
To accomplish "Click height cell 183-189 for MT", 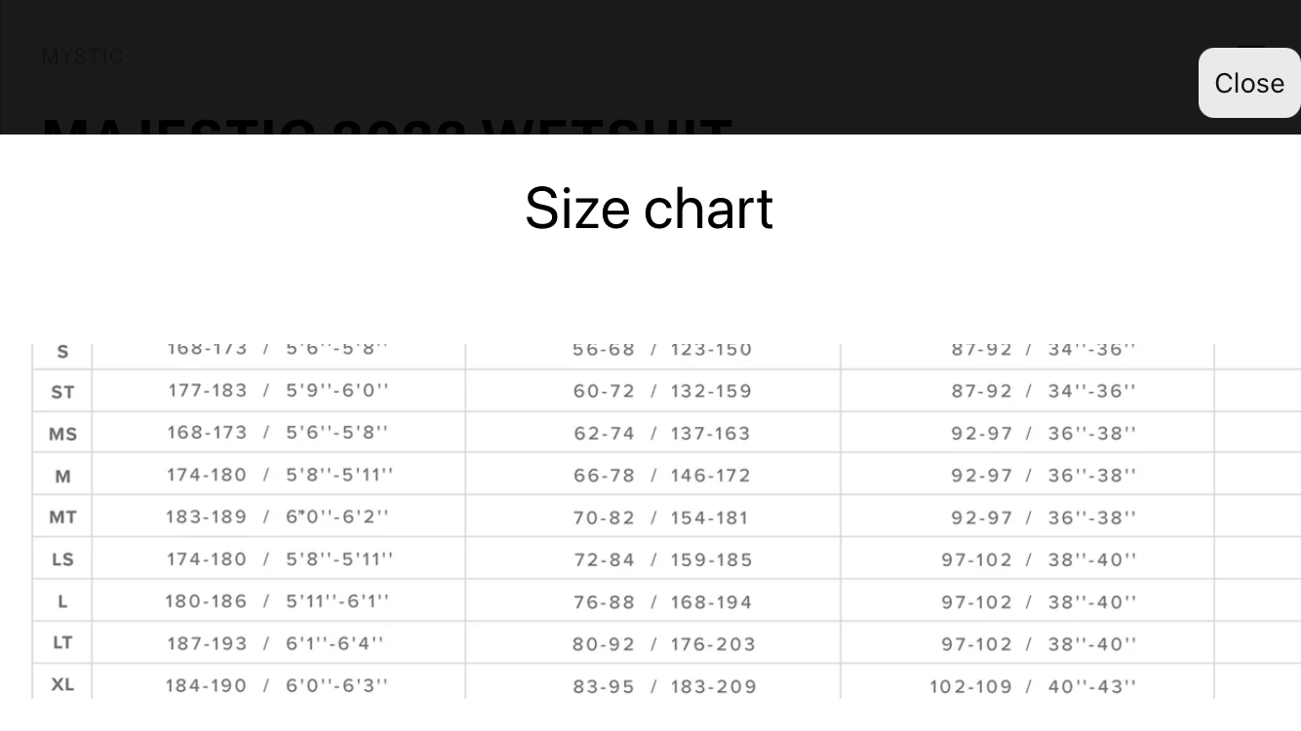I will 277,517.
